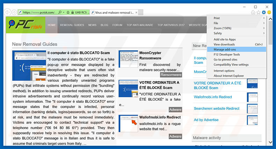Image resolution: width=276 pixels, height=149 pixels.
Task: Click the browser Back arrow button
Action: (8, 12)
